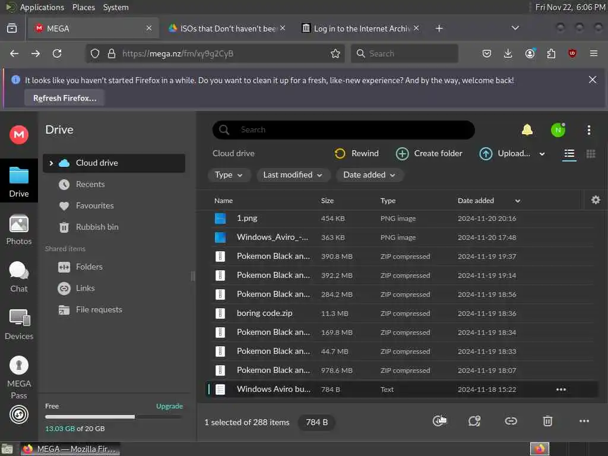Open Firefox downloads panel
This screenshot has width=608, height=456.
point(508,53)
